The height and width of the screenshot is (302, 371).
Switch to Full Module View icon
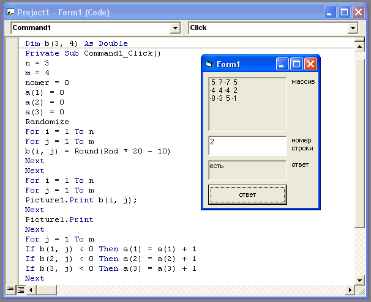coord(21,290)
